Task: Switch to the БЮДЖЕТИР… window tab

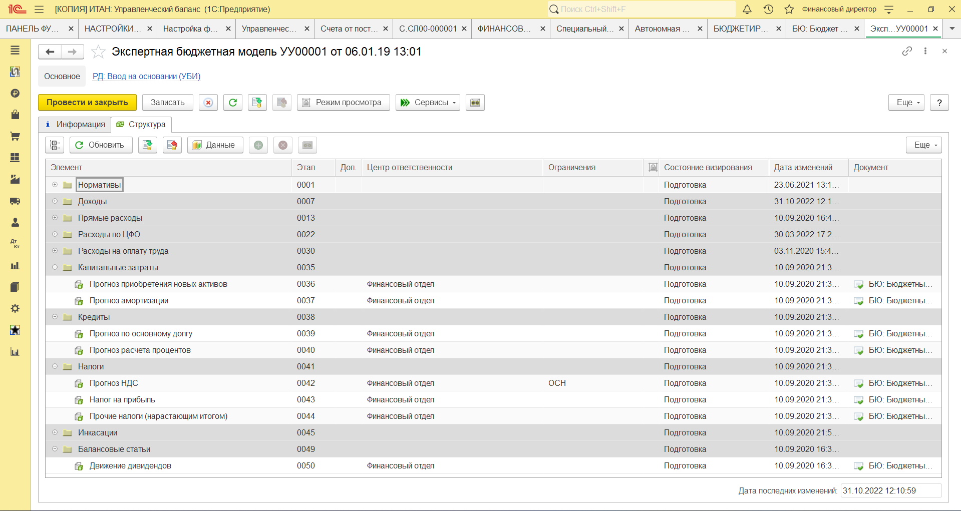Action: pyautogui.click(x=740, y=29)
